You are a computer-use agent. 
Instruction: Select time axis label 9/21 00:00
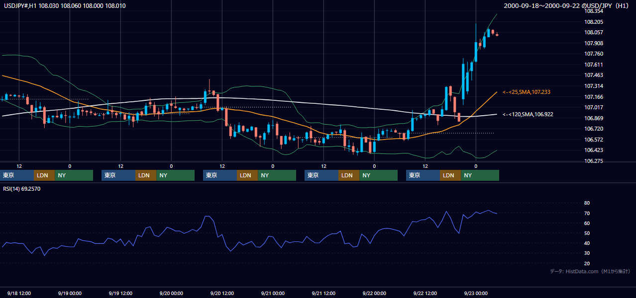click(x=273, y=294)
